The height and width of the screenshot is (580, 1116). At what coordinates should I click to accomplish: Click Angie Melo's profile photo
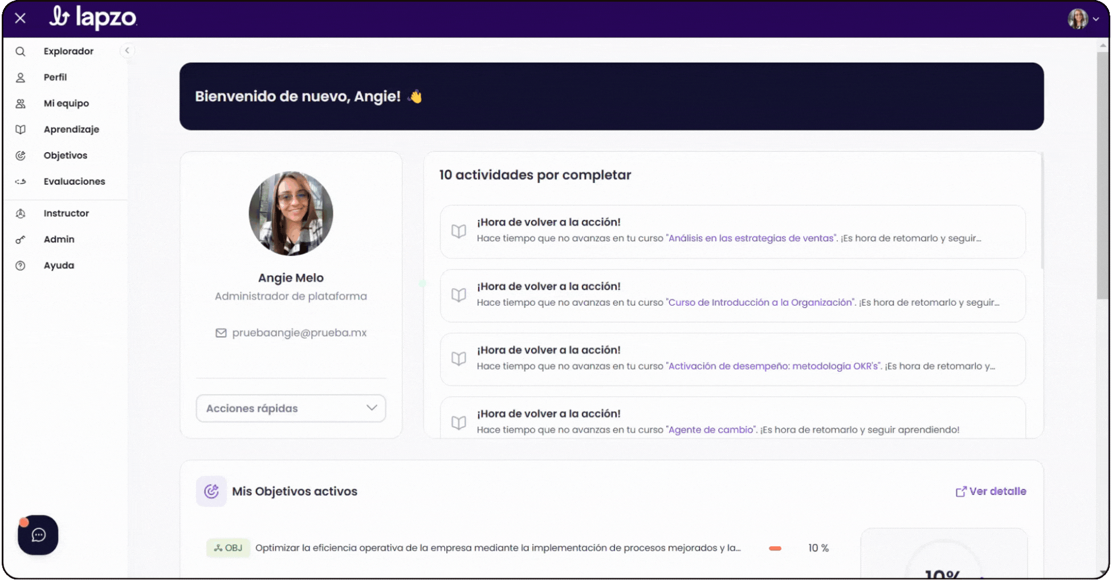pyautogui.click(x=291, y=213)
